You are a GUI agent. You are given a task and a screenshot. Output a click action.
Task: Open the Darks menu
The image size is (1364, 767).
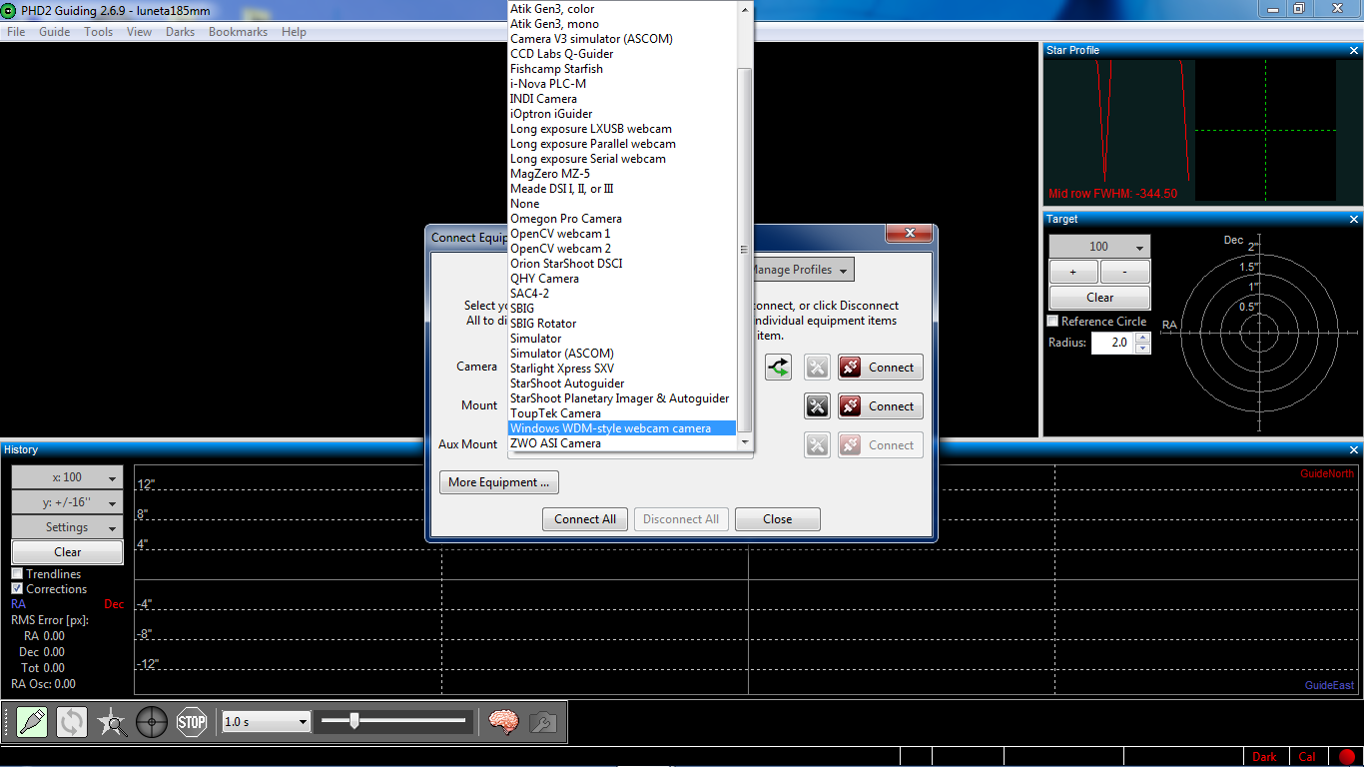click(x=180, y=32)
